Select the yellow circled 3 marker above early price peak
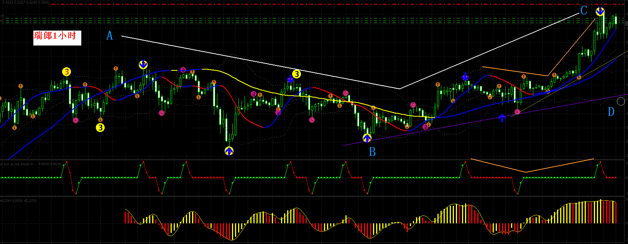628x244 pixels. 67,72
